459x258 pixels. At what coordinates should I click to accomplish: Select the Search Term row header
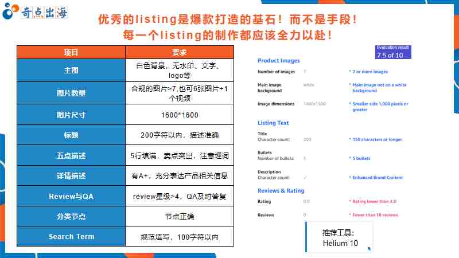(x=71, y=237)
